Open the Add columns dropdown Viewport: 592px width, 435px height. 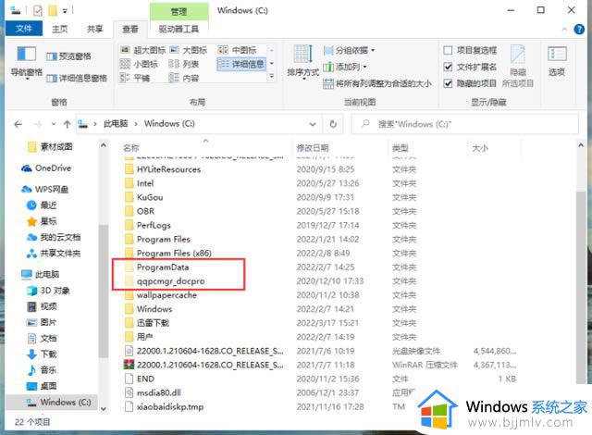(345, 67)
